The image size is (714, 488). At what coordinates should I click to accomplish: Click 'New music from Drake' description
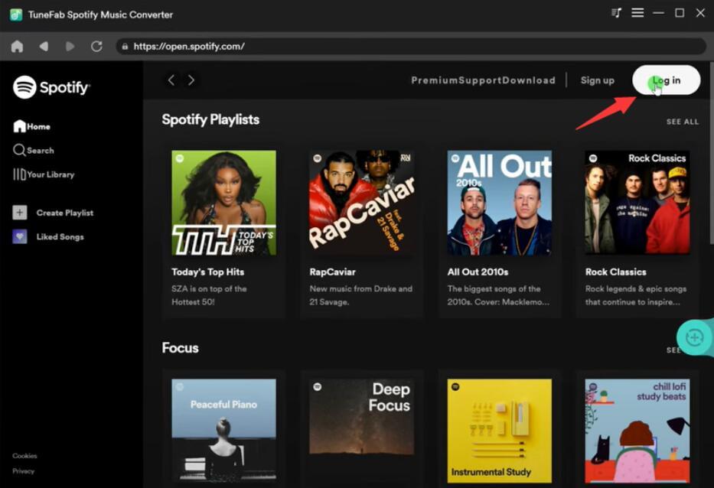[x=360, y=295]
